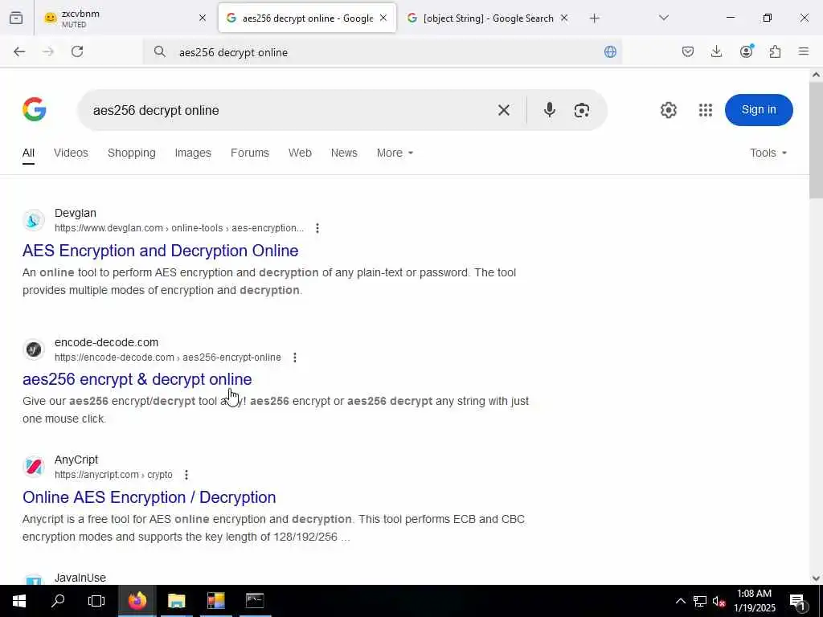This screenshot has width=823, height=617.
Task: Open the Firefox application menu
Action: (803, 51)
